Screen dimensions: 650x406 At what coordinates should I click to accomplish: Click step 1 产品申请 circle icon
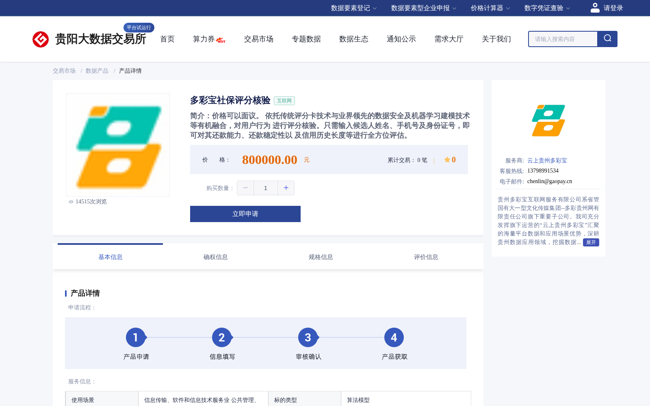coord(136,337)
